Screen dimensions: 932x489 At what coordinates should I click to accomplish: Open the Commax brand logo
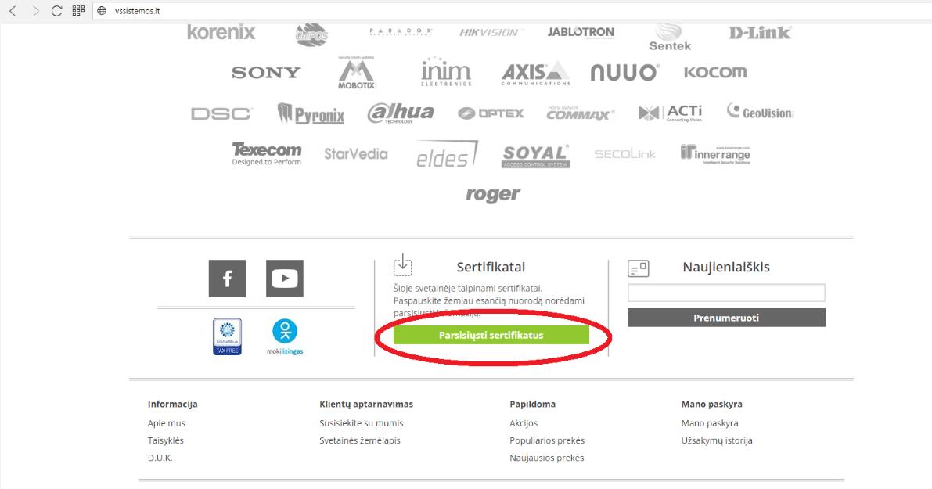click(x=580, y=113)
